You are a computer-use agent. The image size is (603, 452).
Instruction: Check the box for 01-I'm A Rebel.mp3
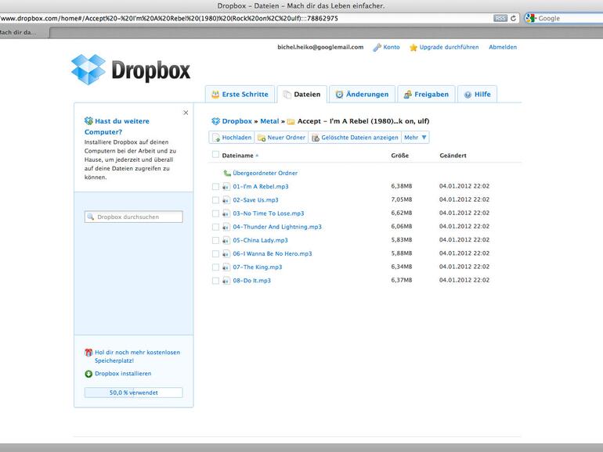pyautogui.click(x=215, y=187)
